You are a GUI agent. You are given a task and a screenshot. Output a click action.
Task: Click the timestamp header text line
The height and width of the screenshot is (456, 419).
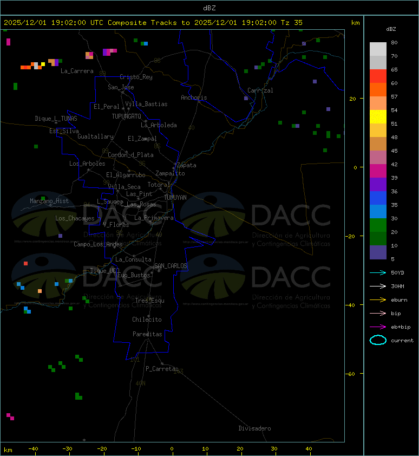tap(153, 23)
